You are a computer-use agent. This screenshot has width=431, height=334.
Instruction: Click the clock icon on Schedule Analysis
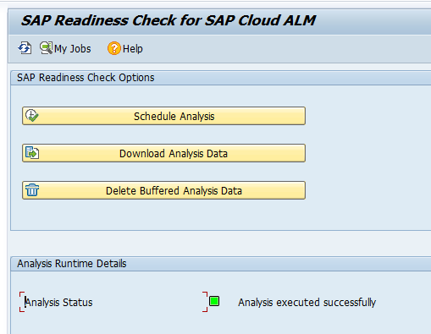[32, 116]
